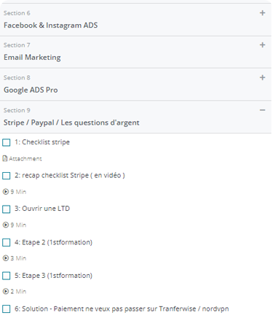Open the Facebook & Instagram ADS section

click(135, 20)
